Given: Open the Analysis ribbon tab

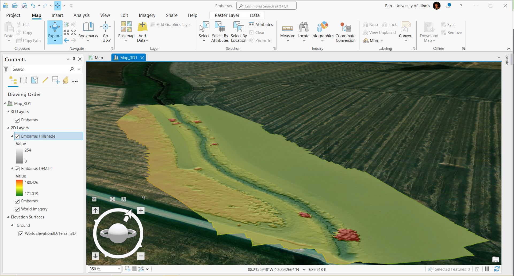Looking at the screenshot, I should tap(81, 15).
